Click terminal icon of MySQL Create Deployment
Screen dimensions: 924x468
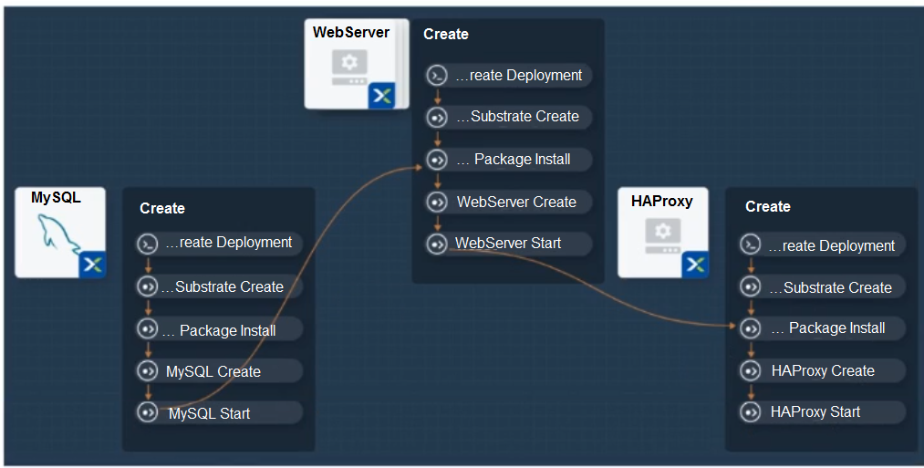pos(147,243)
